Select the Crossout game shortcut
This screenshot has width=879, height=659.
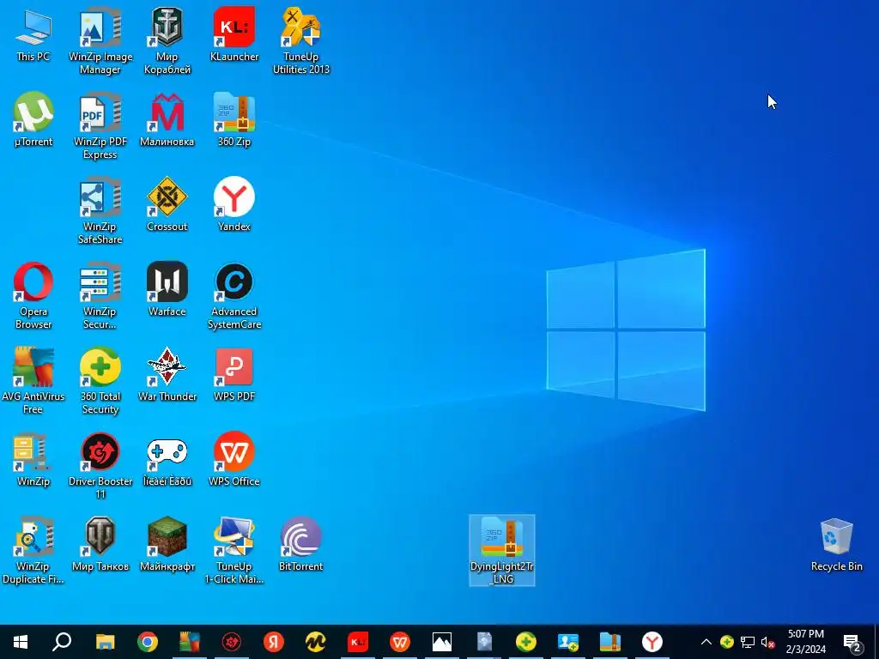pos(167,204)
